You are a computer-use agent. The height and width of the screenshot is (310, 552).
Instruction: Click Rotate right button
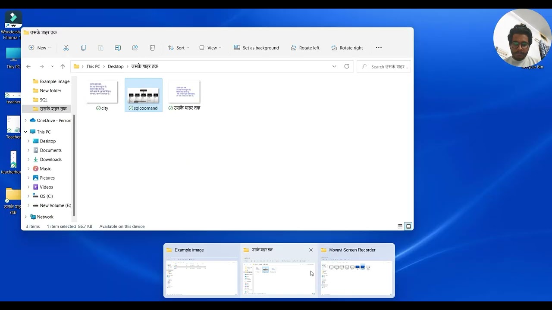click(x=347, y=48)
